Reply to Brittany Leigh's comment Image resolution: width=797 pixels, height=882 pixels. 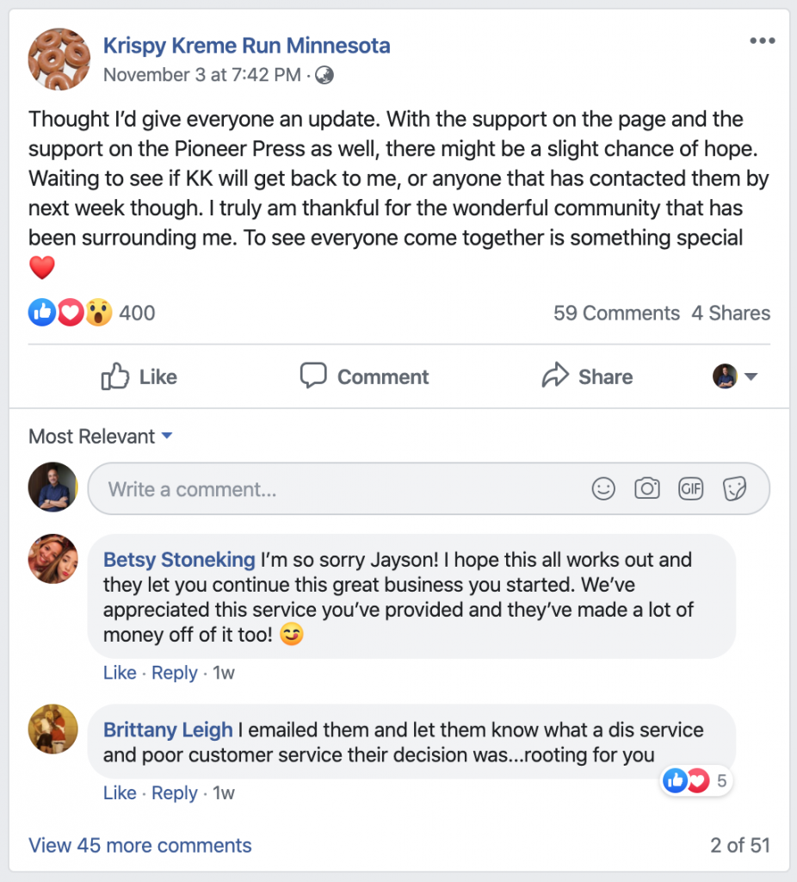[175, 792]
